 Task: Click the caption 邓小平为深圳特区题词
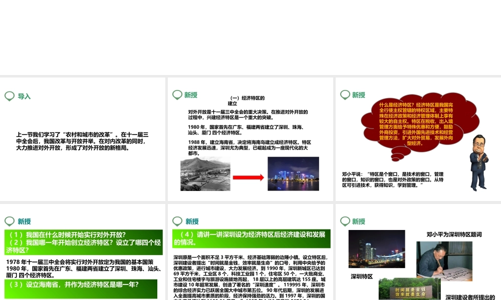tap(454, 234)
